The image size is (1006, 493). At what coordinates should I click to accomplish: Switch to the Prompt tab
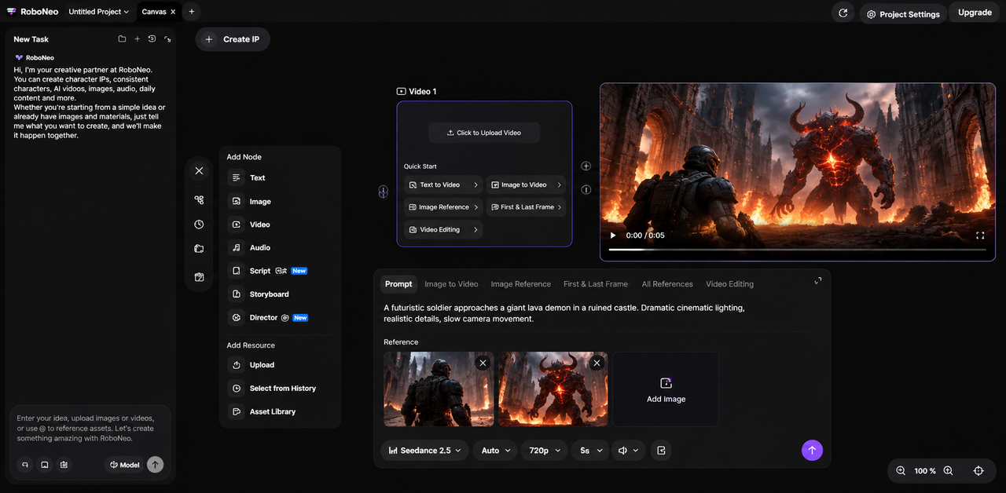tap(398, 284)
